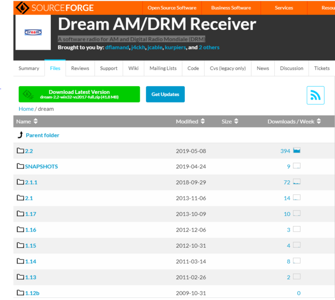Click downloads chart icon for 1.16 row

pos(297,229)
